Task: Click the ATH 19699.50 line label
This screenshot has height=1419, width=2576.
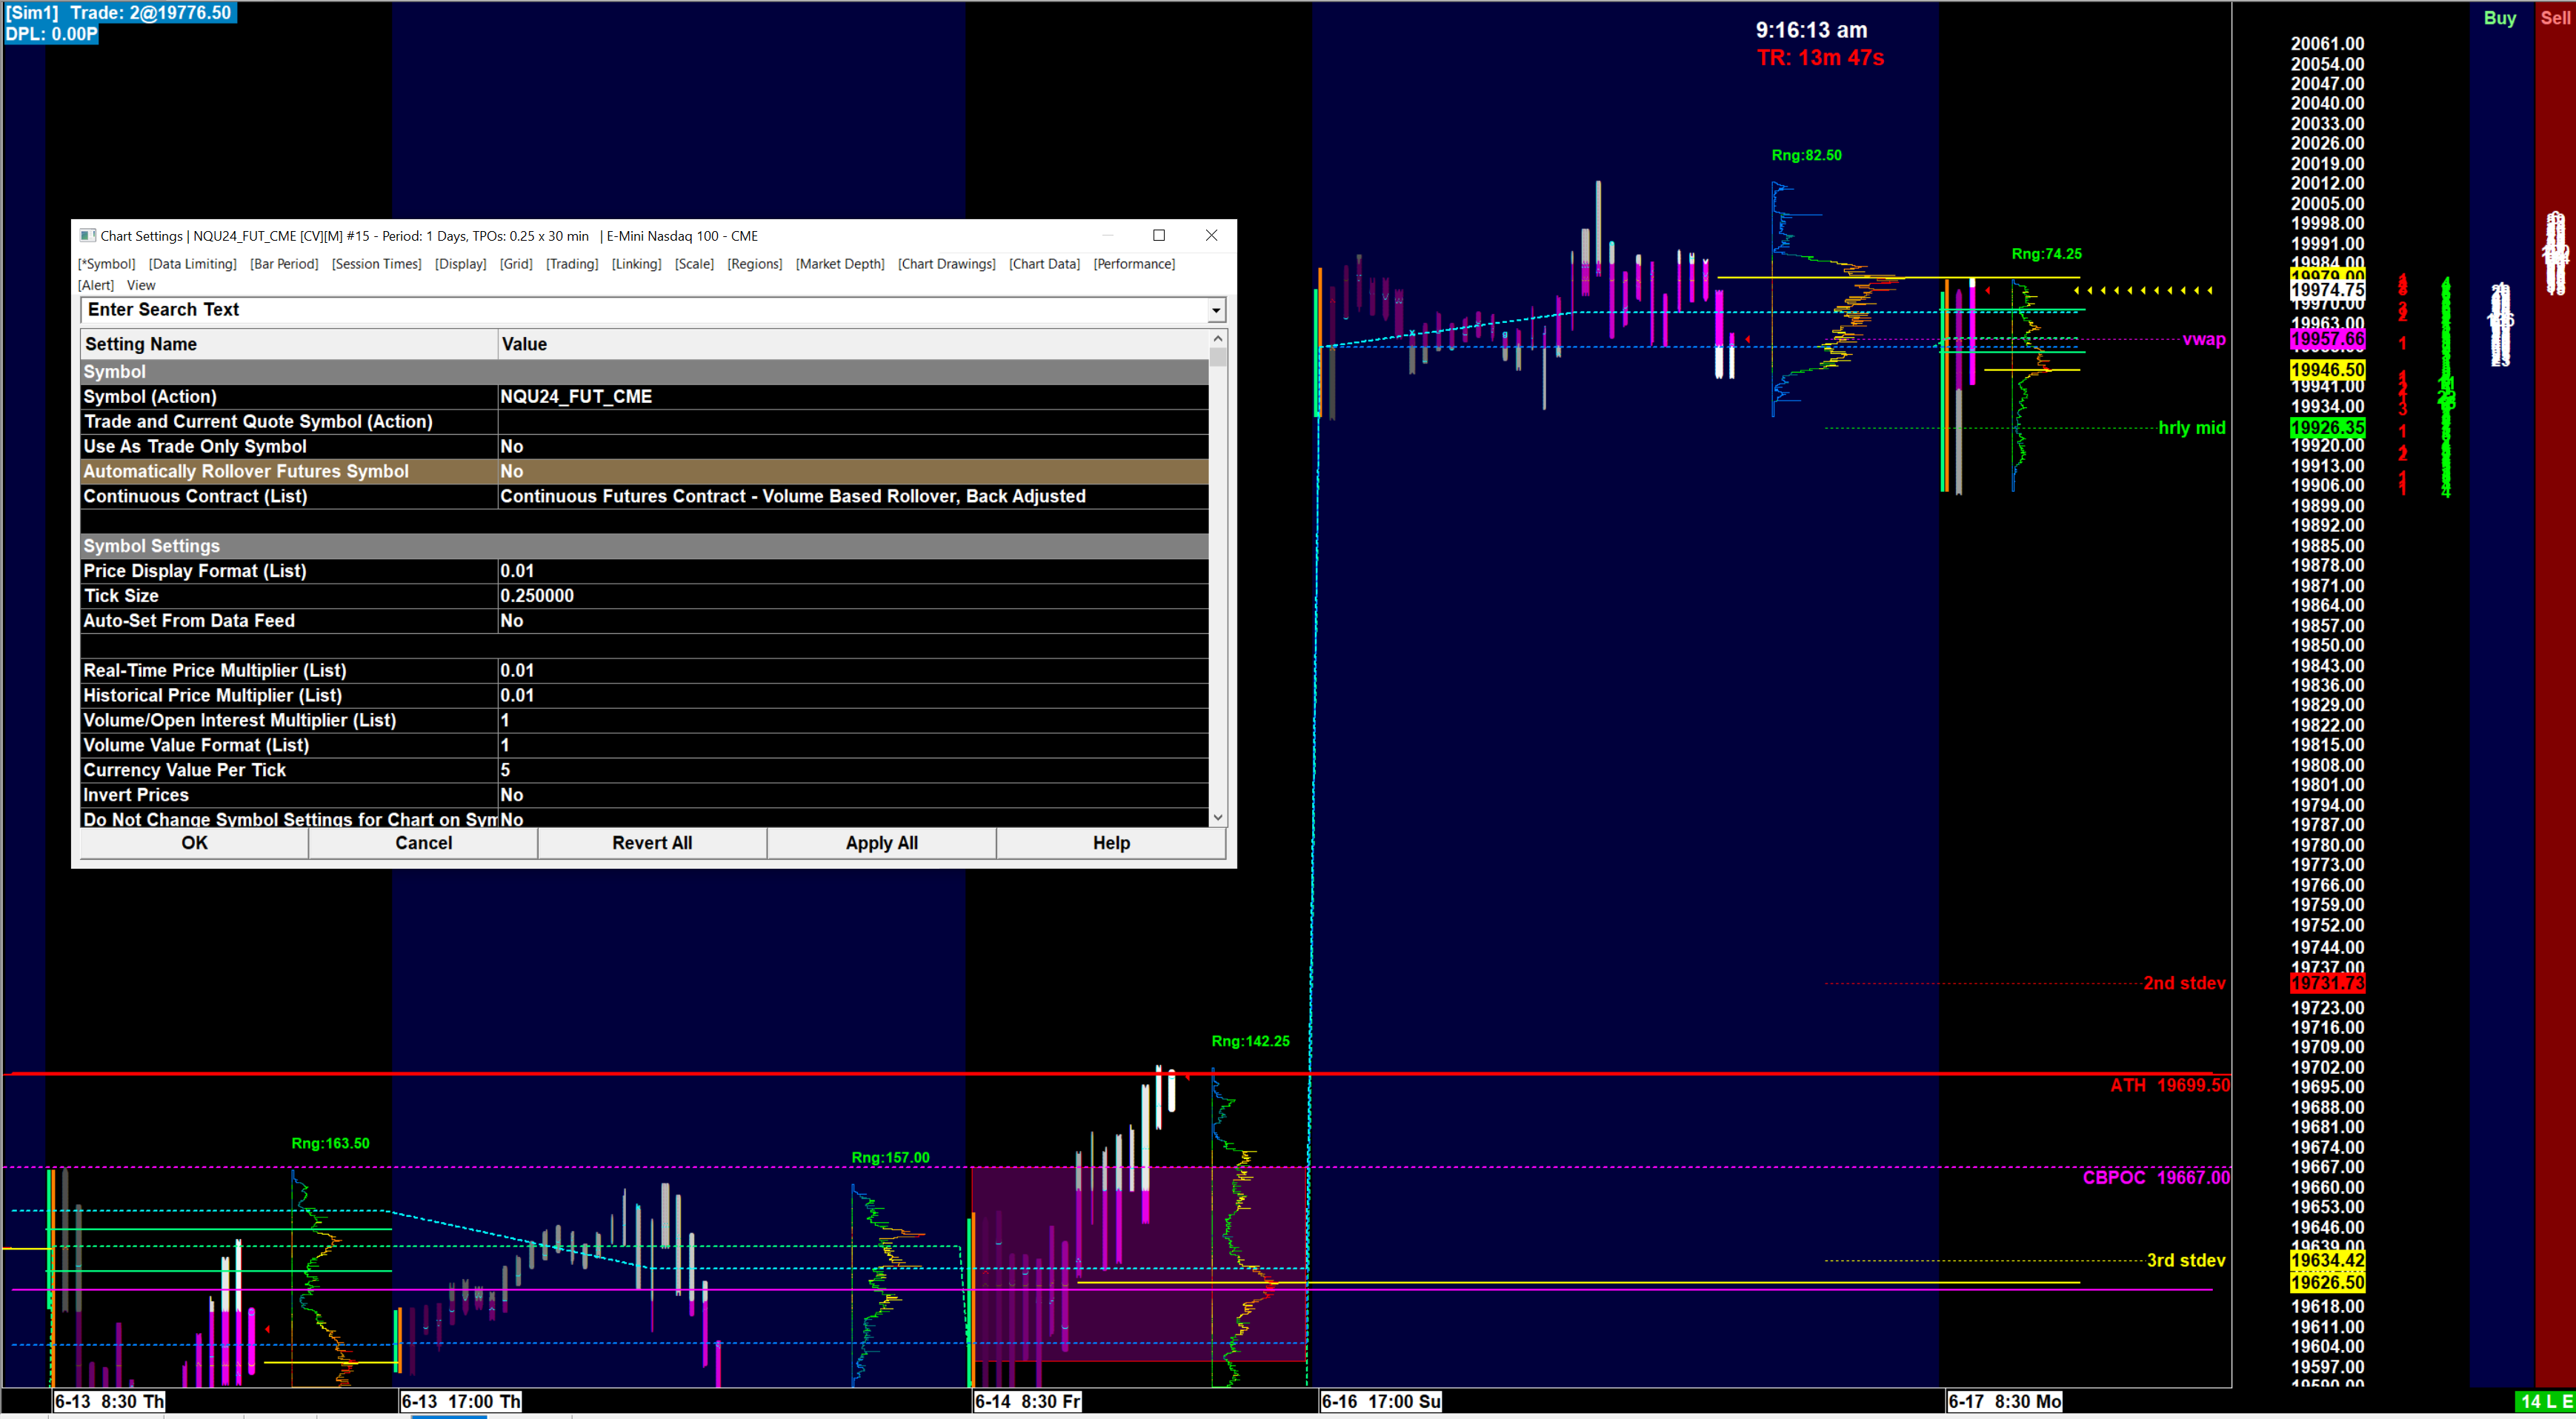Action: coord(2169,1085)
